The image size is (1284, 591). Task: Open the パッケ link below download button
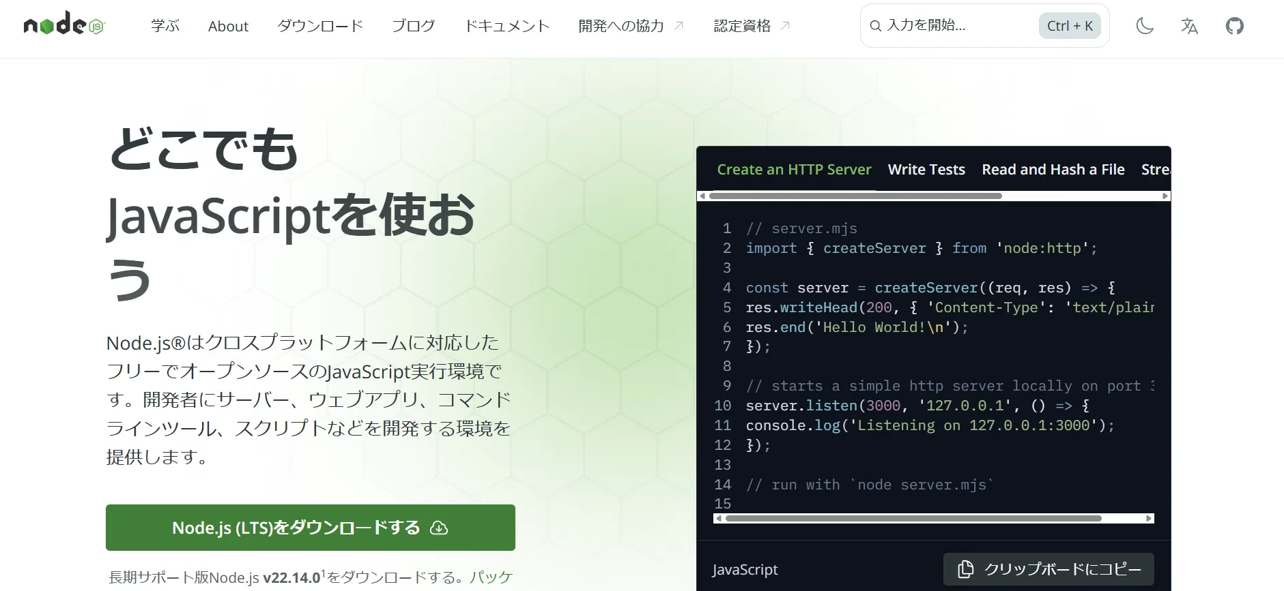tap(491, 577)
